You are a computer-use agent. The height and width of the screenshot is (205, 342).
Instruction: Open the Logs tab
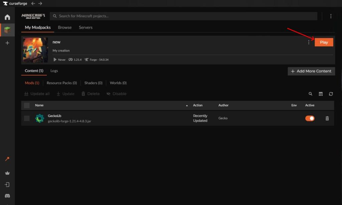[x=54, y=71]
